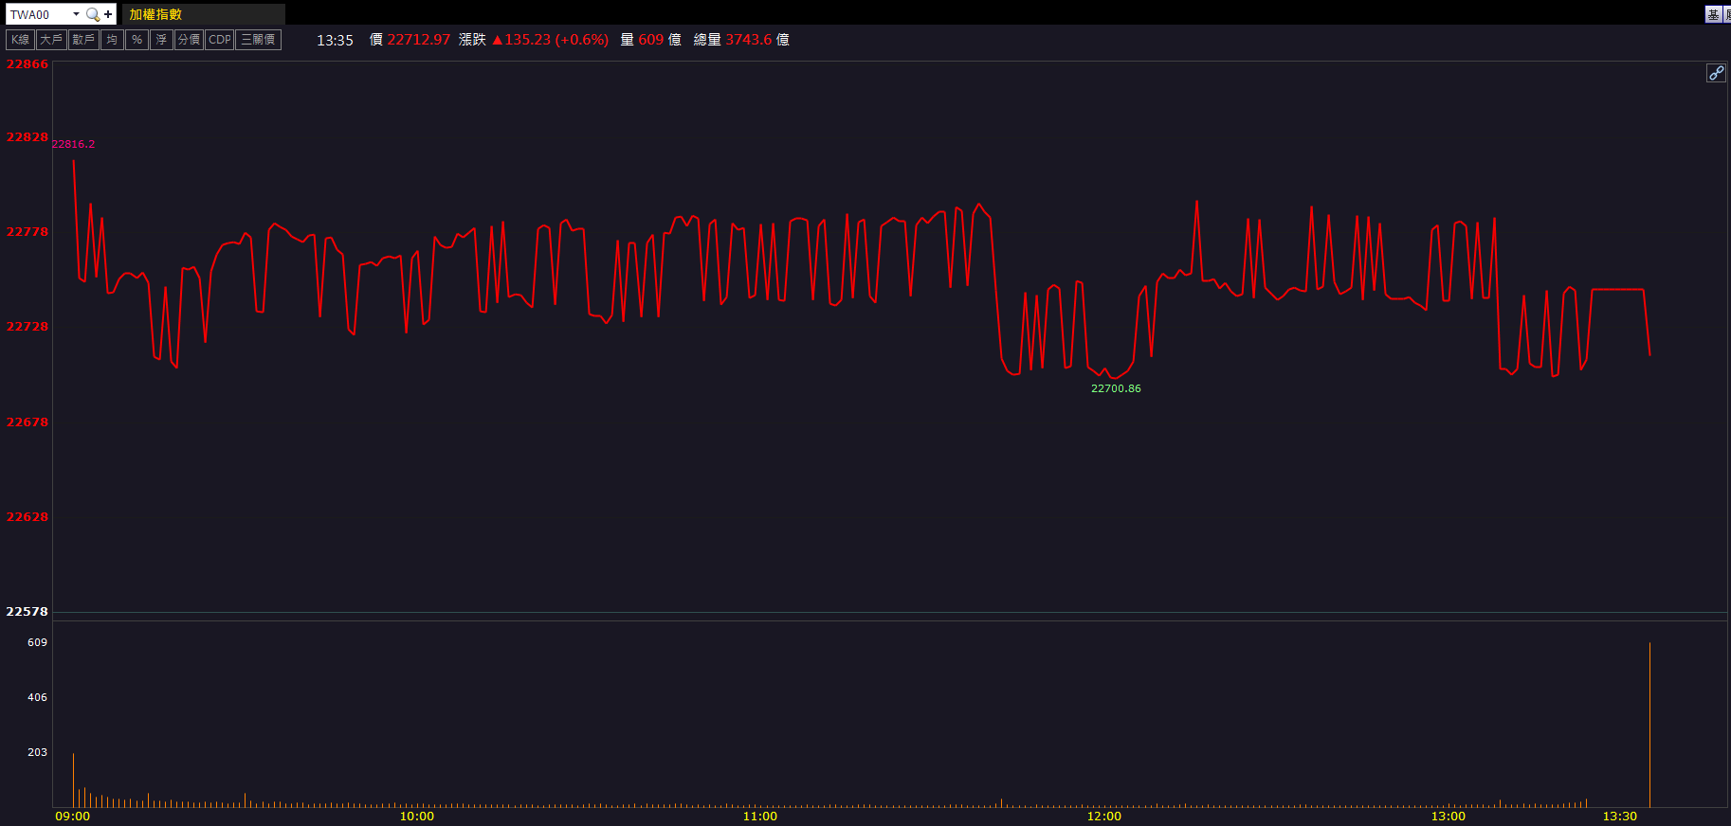Viewport: 1731px width, 826px height.
Task: Click the plus icon next to search
Action: coord(108,14)
